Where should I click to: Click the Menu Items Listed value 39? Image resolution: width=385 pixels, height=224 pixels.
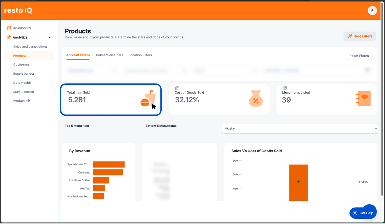pos(287,100)
